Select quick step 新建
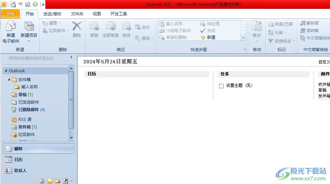The width and height of the screenshot is (330, 184). pyautogui.click(x=208, y=37)
